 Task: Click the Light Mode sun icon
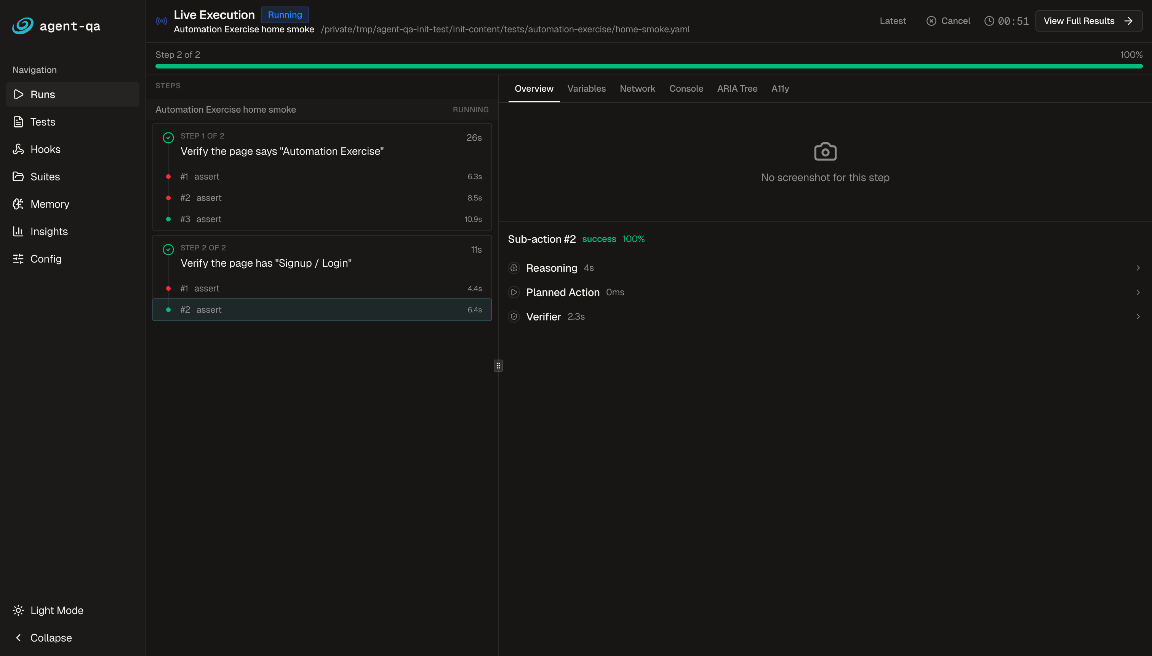[19, 610]
